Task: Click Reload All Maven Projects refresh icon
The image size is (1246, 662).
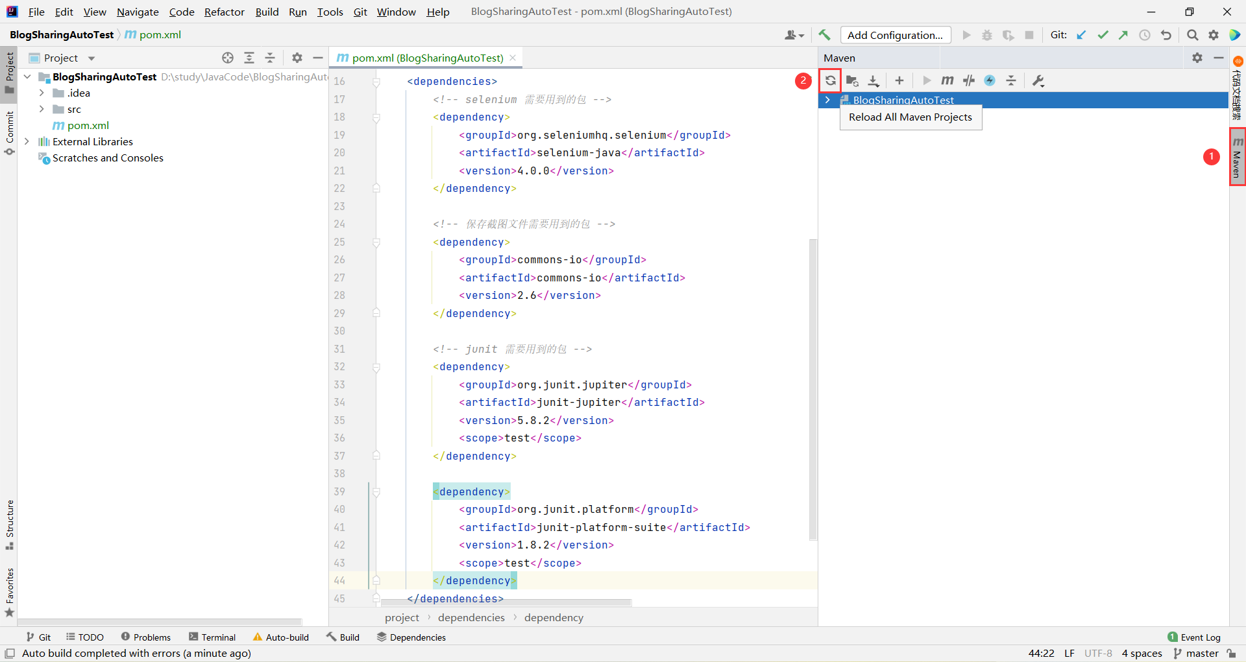Action: (830, 80)
